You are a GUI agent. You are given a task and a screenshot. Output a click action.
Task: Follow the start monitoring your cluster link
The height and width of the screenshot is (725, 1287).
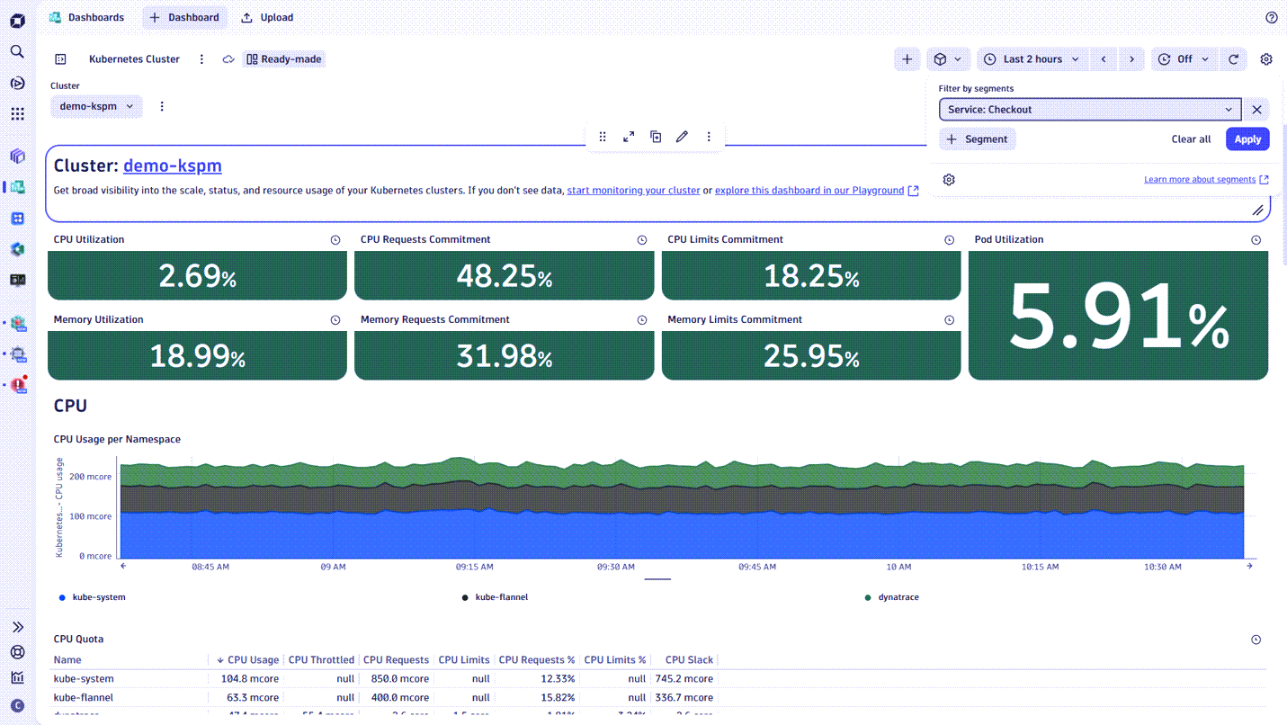633,190
